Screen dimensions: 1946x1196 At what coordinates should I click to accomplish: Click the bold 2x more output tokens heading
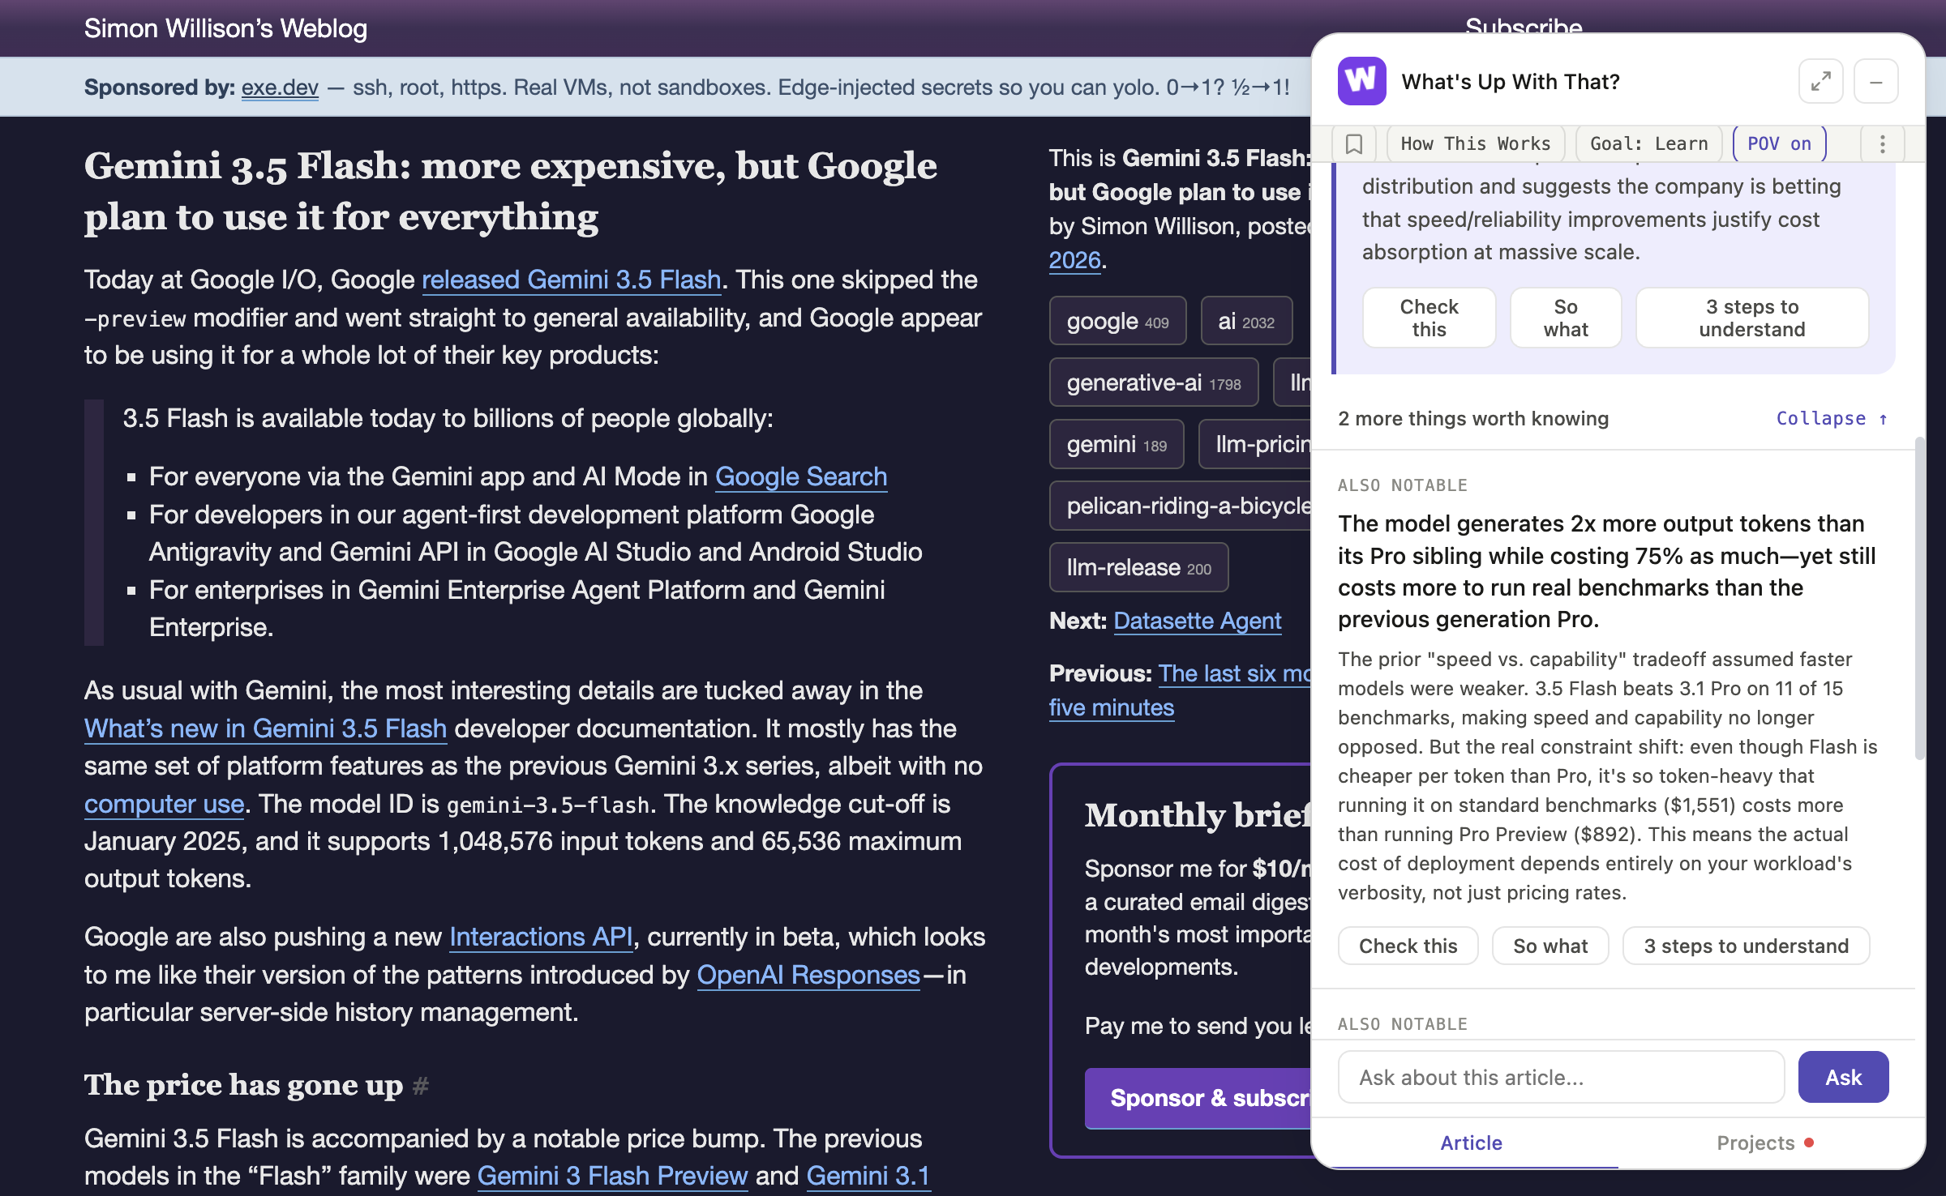(x=1607, y=571)
